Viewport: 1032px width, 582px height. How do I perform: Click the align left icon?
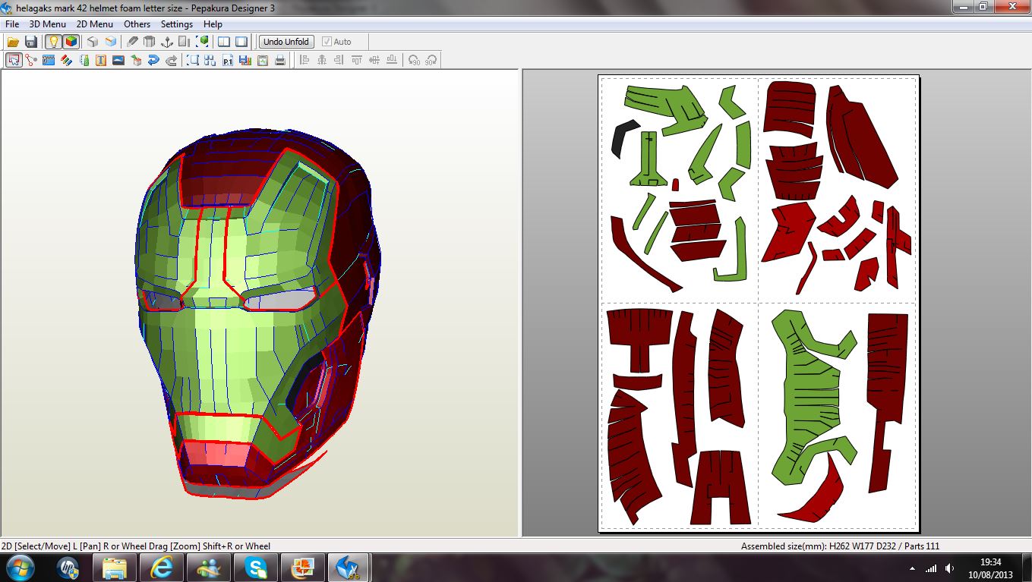[305, 60]
